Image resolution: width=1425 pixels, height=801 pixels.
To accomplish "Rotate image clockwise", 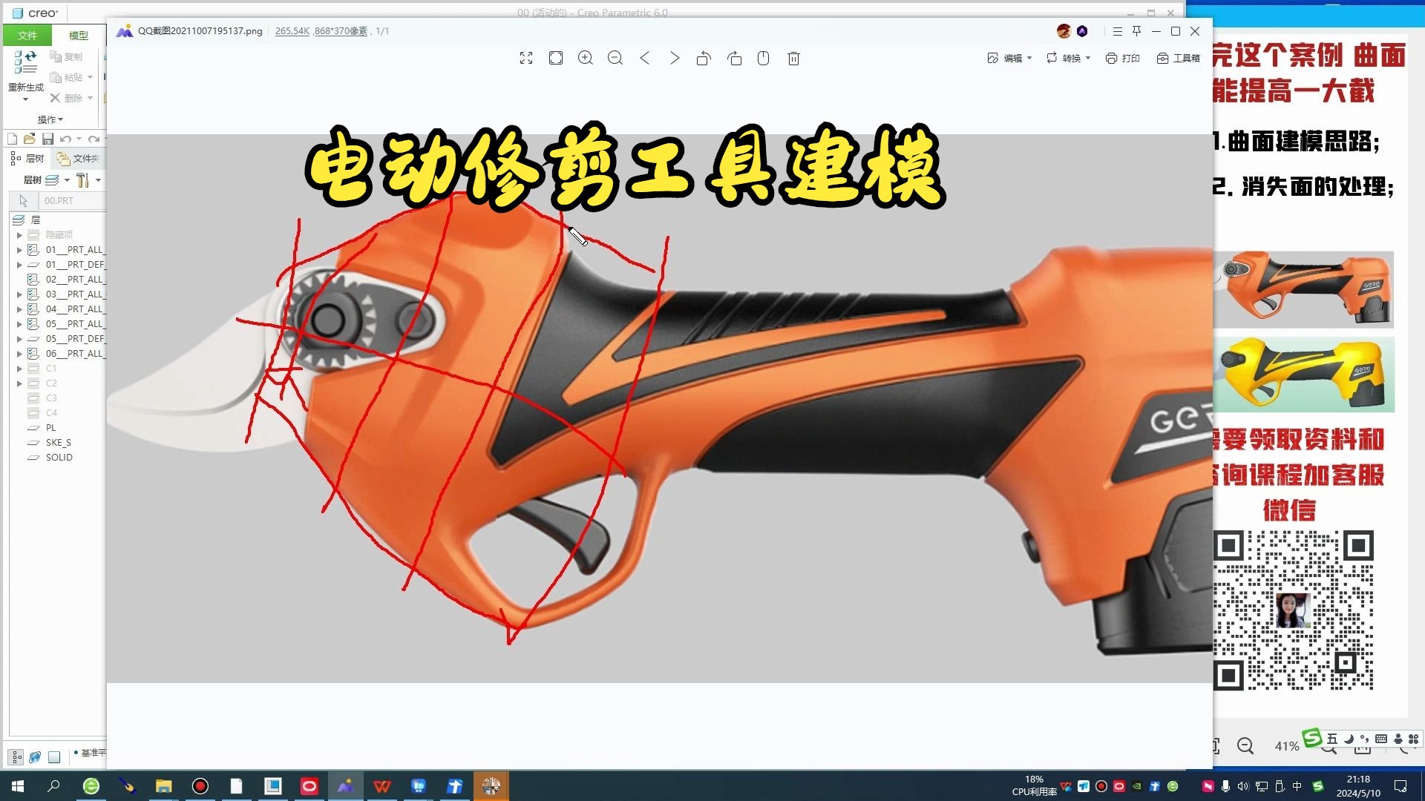I will 734,58.
